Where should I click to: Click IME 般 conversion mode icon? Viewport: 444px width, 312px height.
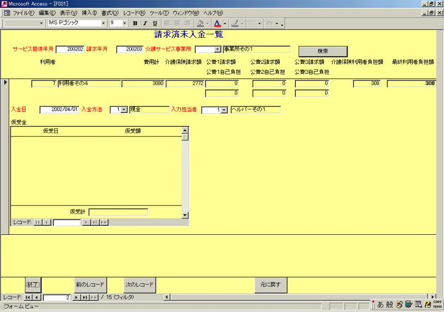point(390,305)
